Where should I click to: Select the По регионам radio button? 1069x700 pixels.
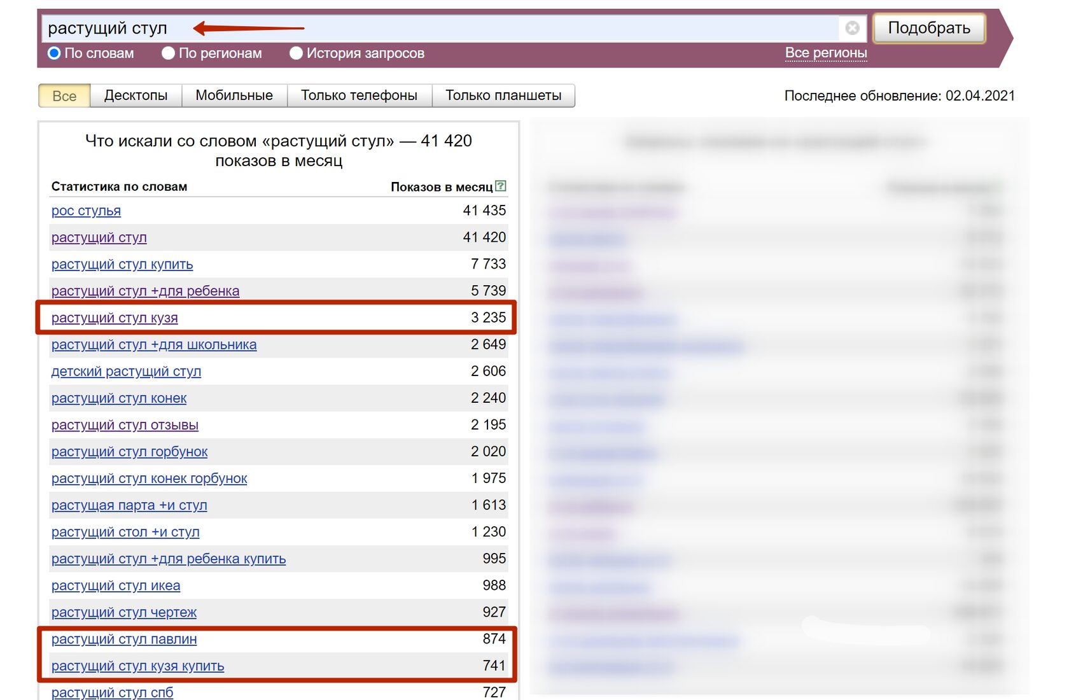(168, 53)
